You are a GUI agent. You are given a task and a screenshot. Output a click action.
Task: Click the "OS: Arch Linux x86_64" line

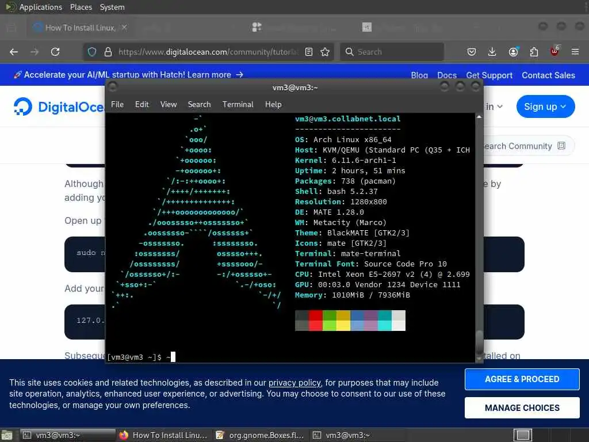[x=343, y=139]
